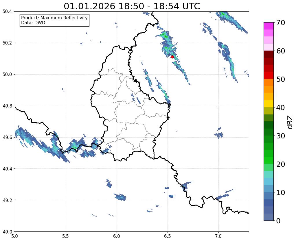The height and width of the screenshot is (241, 296).
Task: Click the 'Product: Maximum Reflectivity' legend text
Action: 54,18
